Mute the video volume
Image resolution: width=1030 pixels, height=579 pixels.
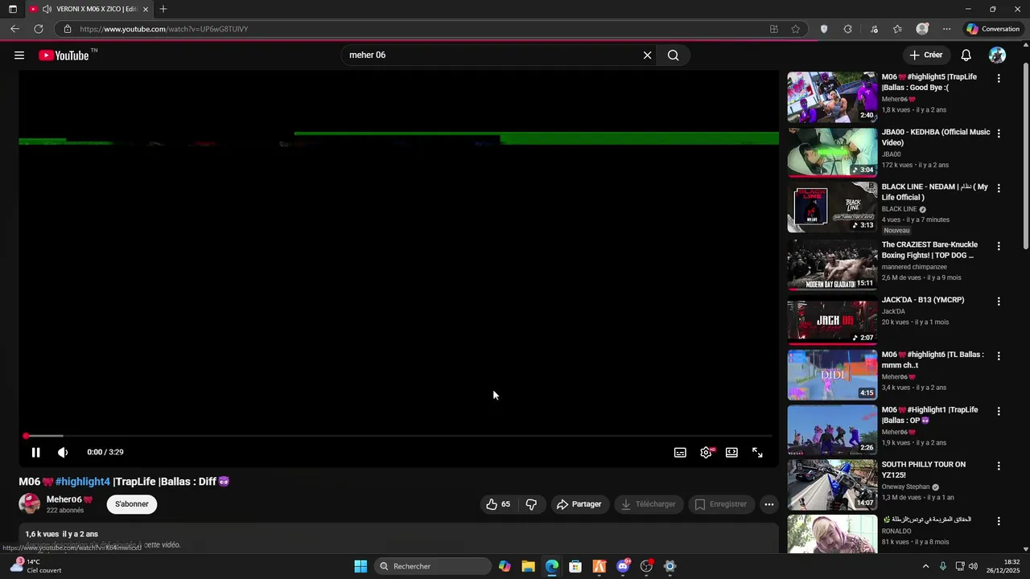63,453
